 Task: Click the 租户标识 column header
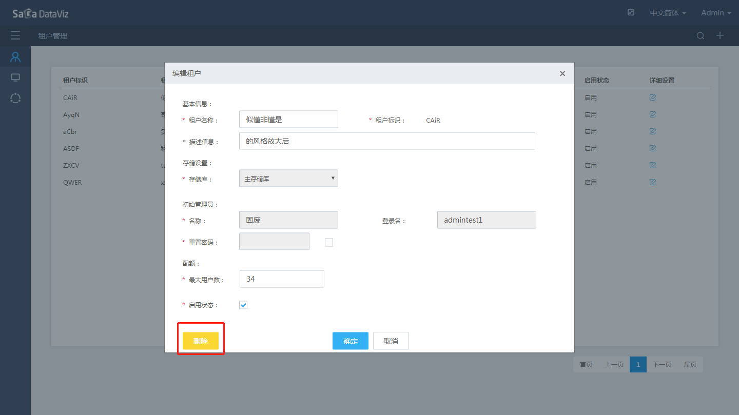click(x=75, y=81)
